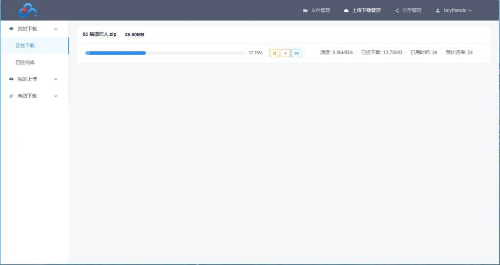Open 分享管理 from the top navigation
The width and height of the screenshot is (500, 265).
click(412, 10)
